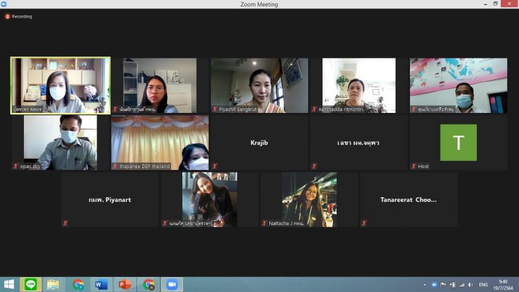Screen dimensions: 519x292
Task: Select nanthadda ritmontri's video tile
Action: coord(359,86)
